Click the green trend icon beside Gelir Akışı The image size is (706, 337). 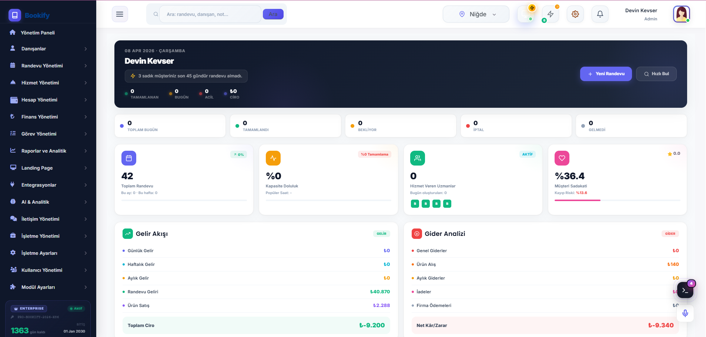click(x=128, y=234)
